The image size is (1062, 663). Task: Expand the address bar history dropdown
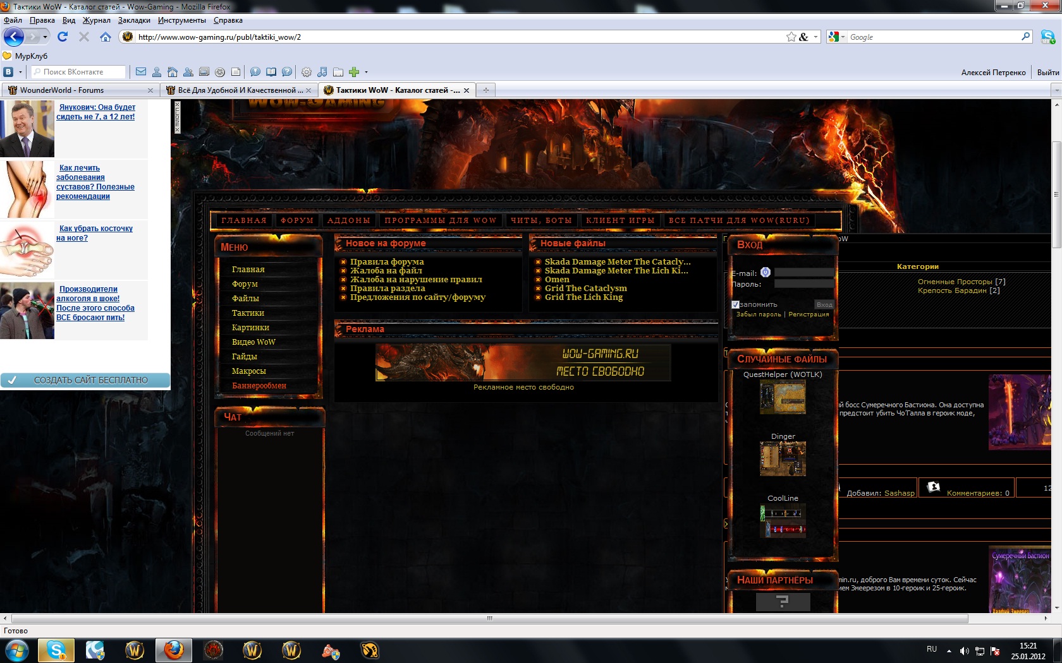click(x=815, y=37)
